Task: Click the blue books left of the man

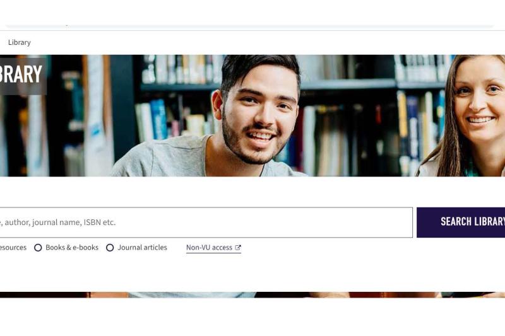Action: (159, 119)
